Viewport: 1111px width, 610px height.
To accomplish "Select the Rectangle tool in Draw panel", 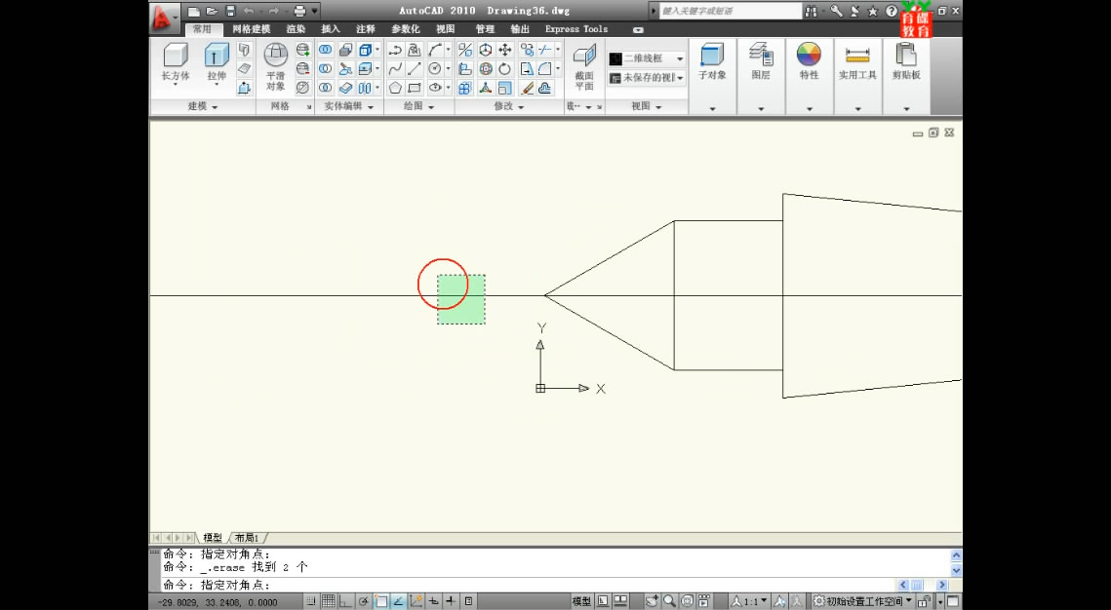I will pyautogui.click(x=415, y=88).
